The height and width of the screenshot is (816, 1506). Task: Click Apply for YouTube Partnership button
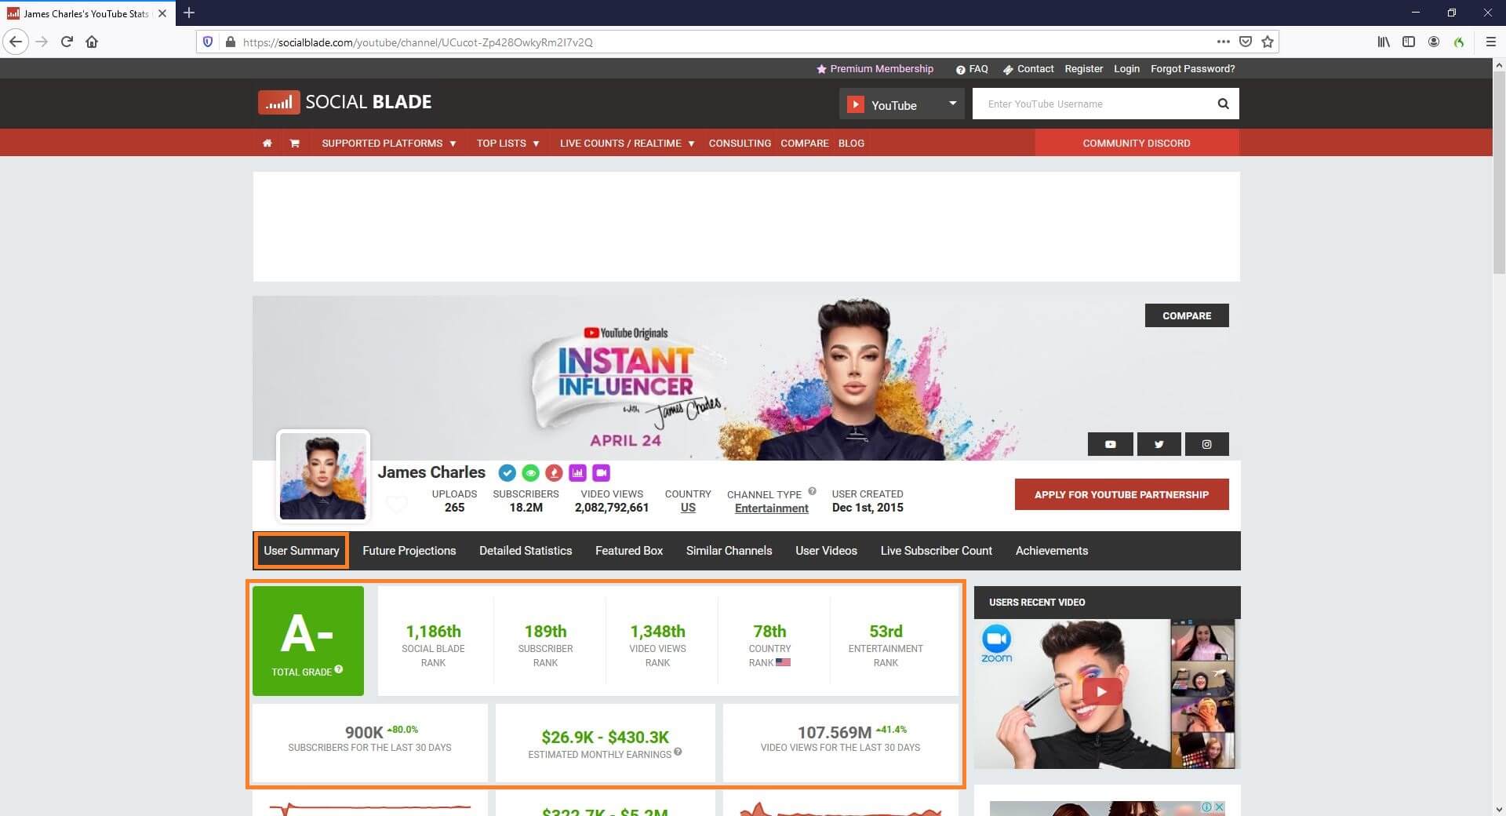click(1122, 494)
